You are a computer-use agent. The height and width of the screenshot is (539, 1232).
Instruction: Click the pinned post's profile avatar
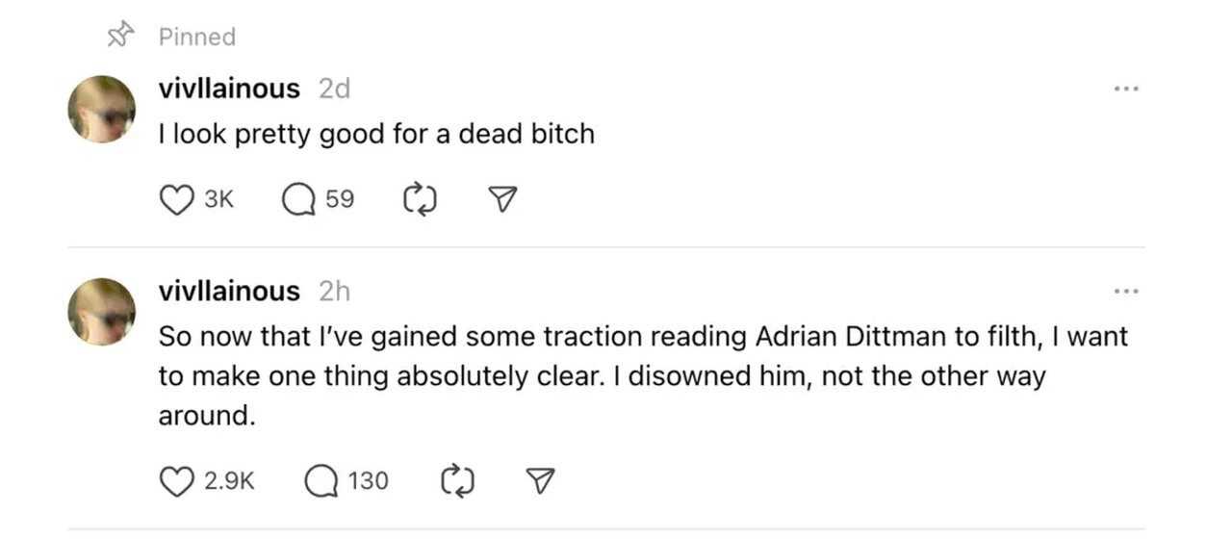click(x=101, y=109)
